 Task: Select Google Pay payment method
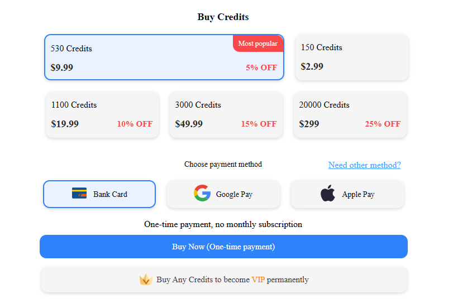point(223,194)
